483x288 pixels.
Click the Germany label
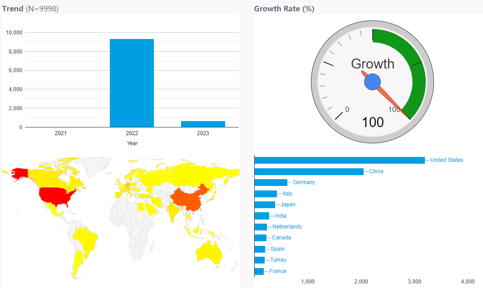coord(304,182)
